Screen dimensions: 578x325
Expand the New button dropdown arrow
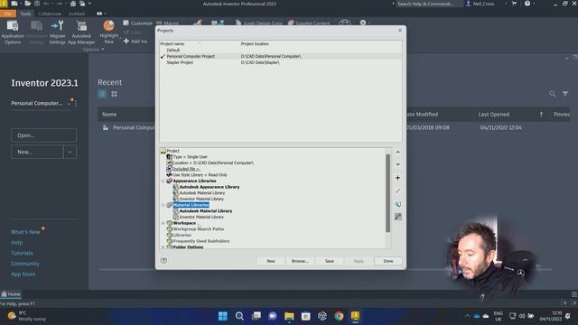coord(70,152)
